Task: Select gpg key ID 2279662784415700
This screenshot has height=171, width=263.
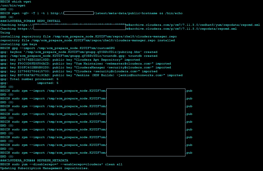Action: click(33, 71)
